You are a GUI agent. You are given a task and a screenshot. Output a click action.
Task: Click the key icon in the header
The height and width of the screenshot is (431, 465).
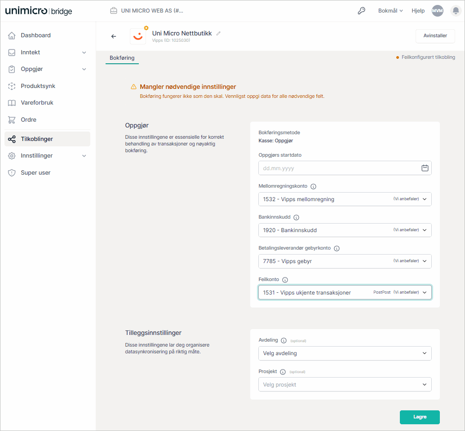coord(361,11)
